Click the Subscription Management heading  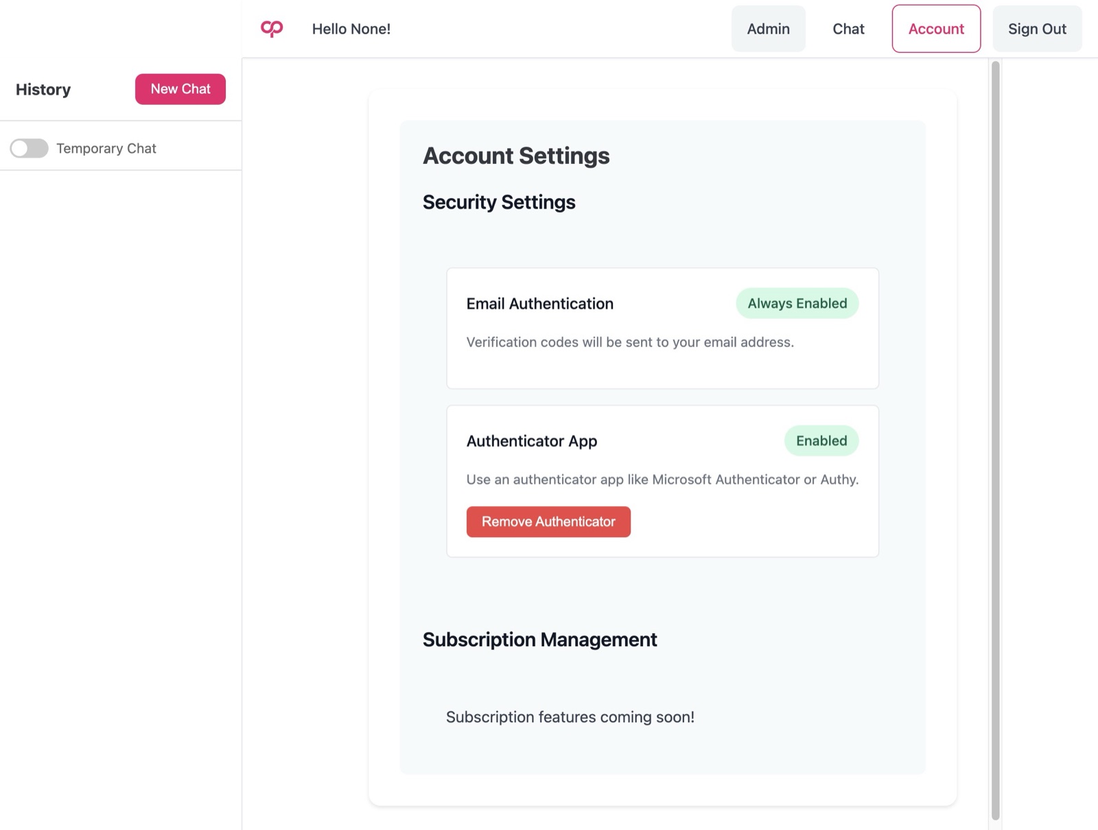(x=540, y=639)
